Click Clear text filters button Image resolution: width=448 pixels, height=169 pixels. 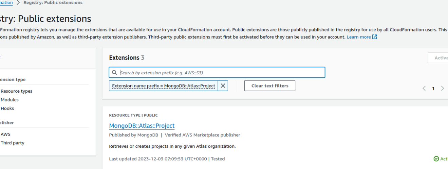pyautogui.click(x=270, y=86)
